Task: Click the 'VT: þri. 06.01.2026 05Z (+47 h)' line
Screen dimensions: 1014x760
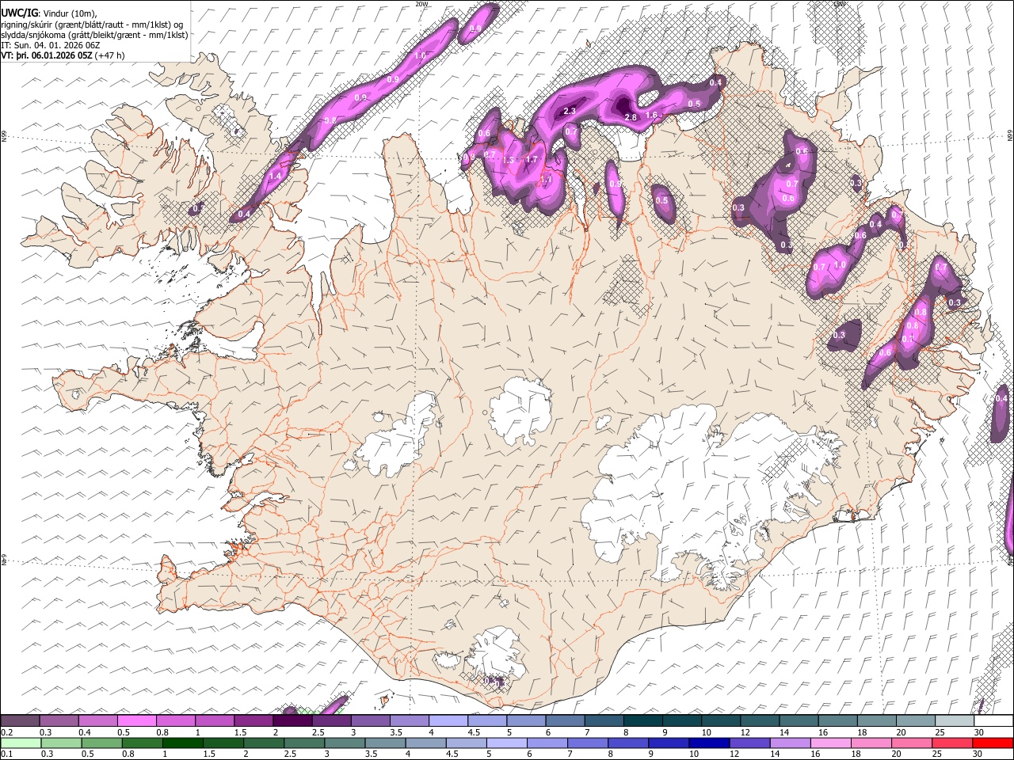Action: click(x=63, y=55)
